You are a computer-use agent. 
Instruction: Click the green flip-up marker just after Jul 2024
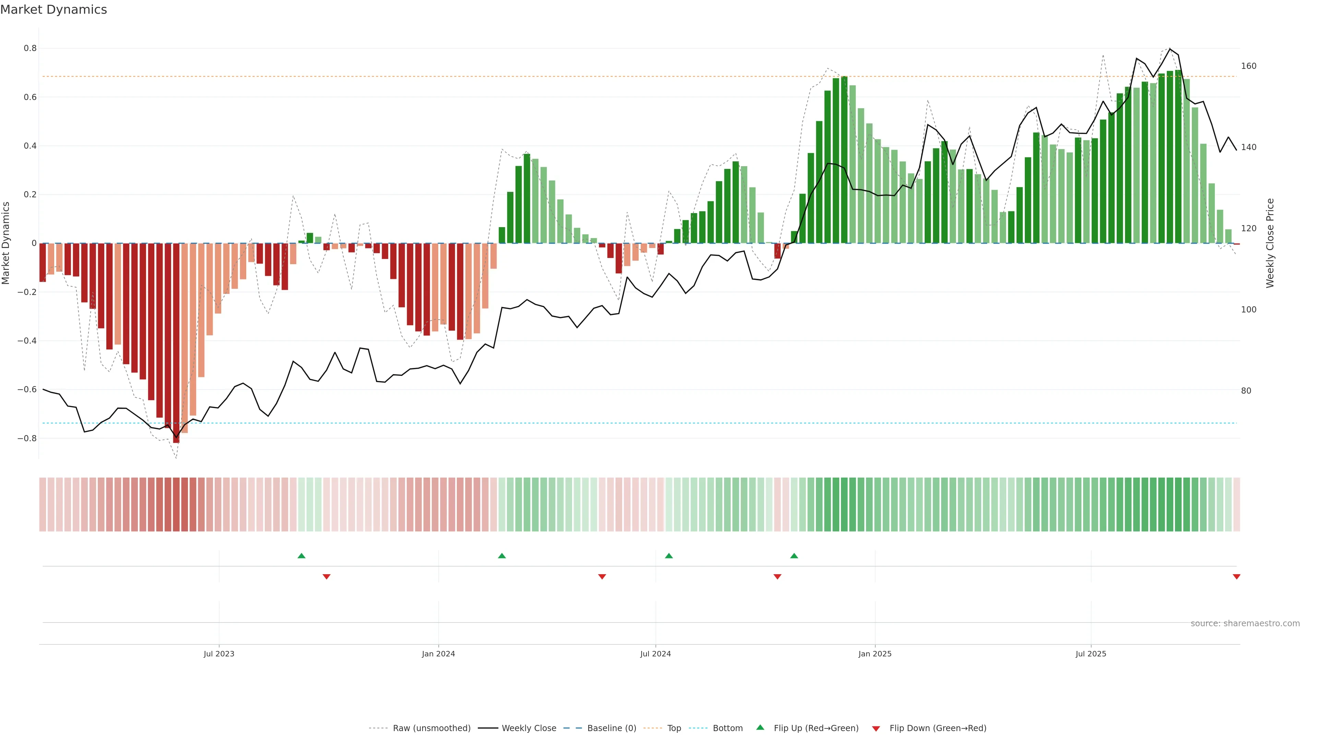tap(669, 556)
